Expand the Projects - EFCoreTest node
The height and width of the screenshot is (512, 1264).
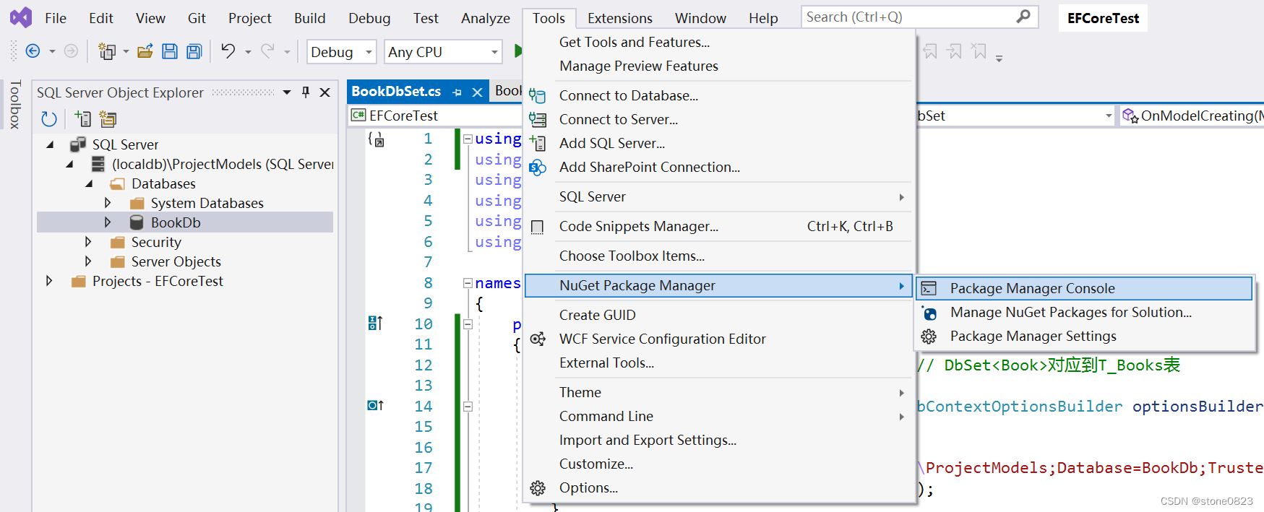tap(49, 281)
